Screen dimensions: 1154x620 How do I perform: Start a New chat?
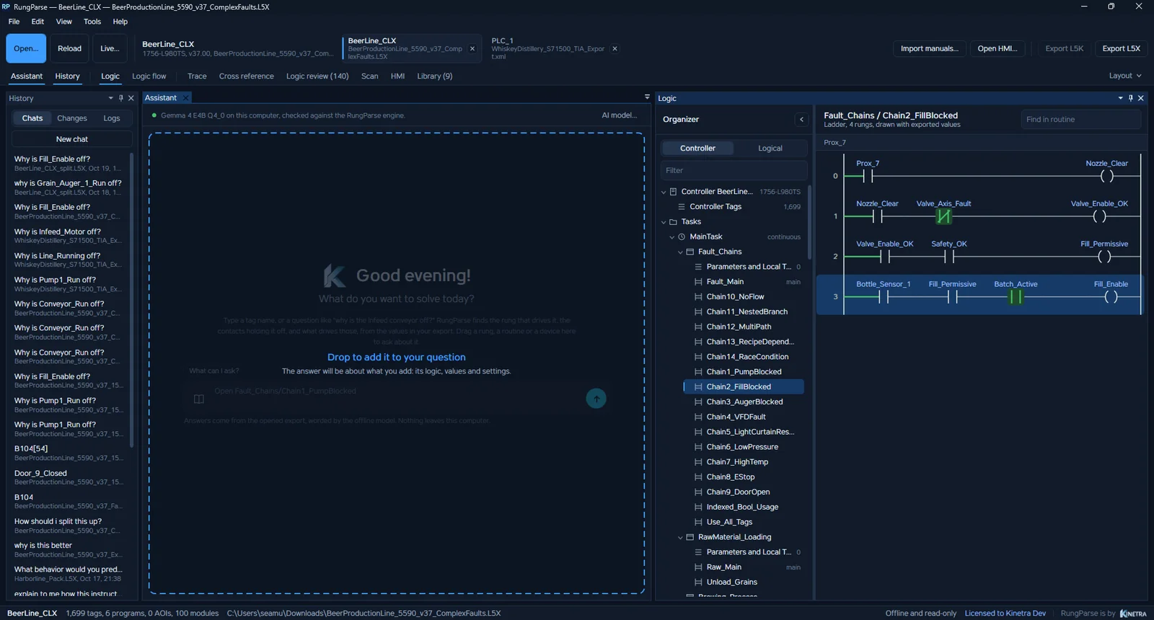[x=72, y=139]
